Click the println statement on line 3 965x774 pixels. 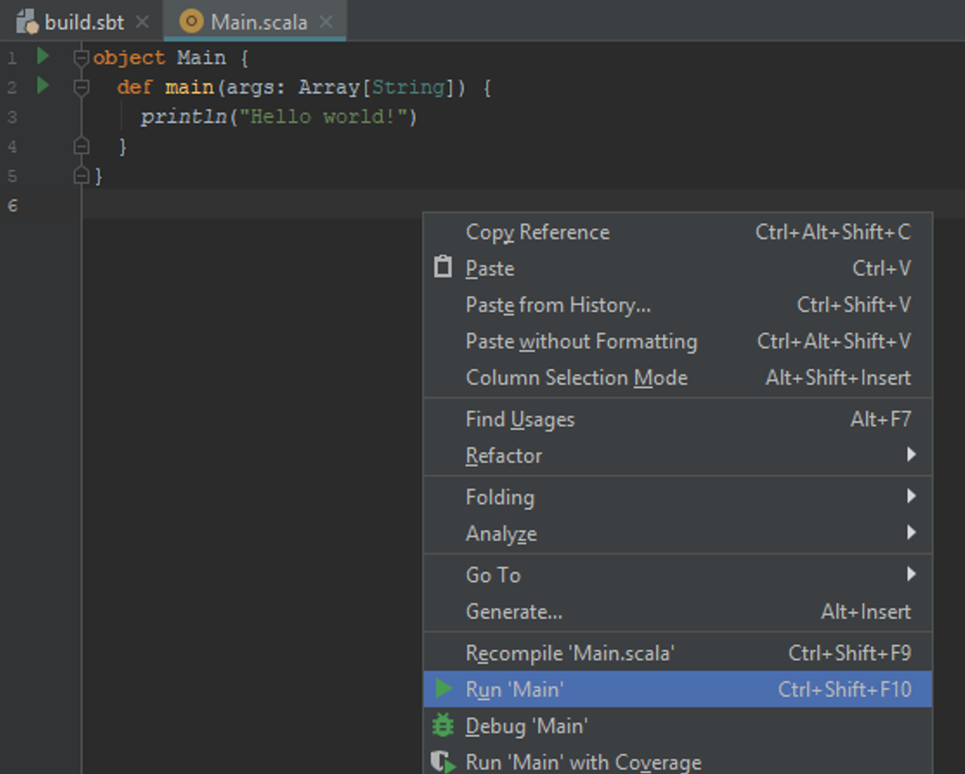(x=185, y=117)
